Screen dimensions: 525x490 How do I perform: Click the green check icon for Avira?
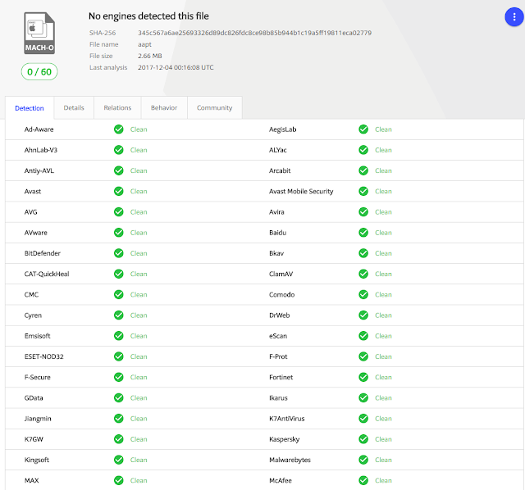pyautogui.click(x=363, y=211)
